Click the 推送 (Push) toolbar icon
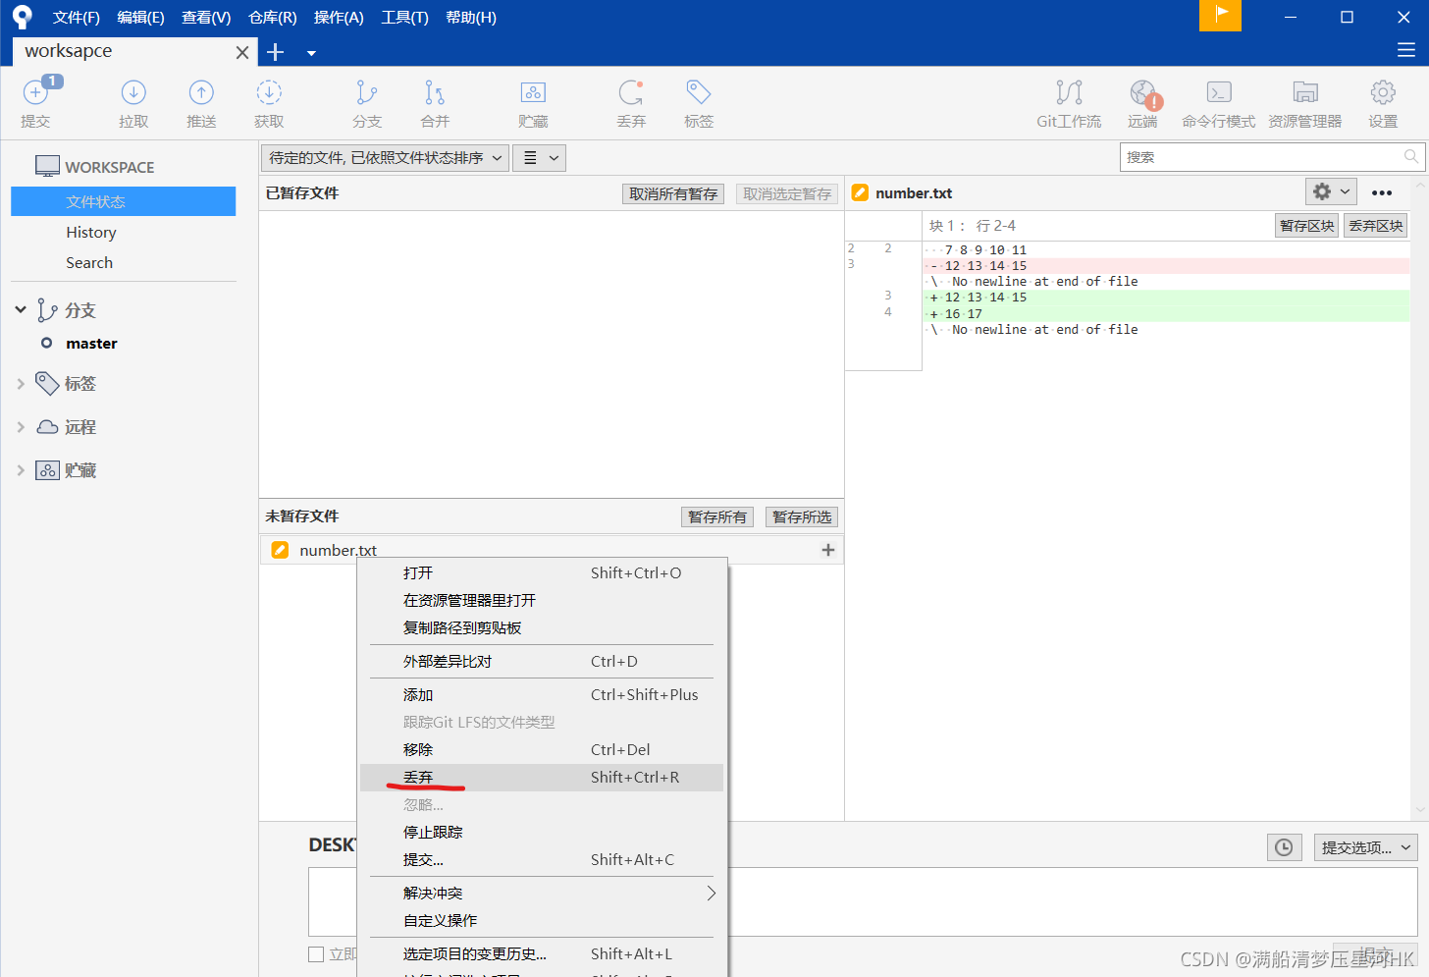Screen dimensions: 1429x977 click(x=201, y=92)
